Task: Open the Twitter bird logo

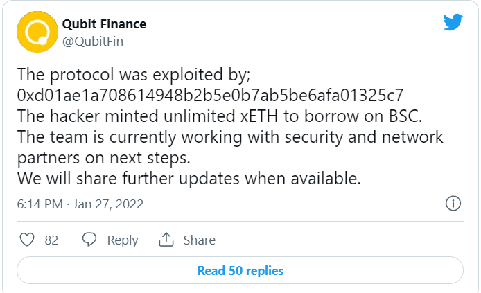Action: [x=453, y=22]
